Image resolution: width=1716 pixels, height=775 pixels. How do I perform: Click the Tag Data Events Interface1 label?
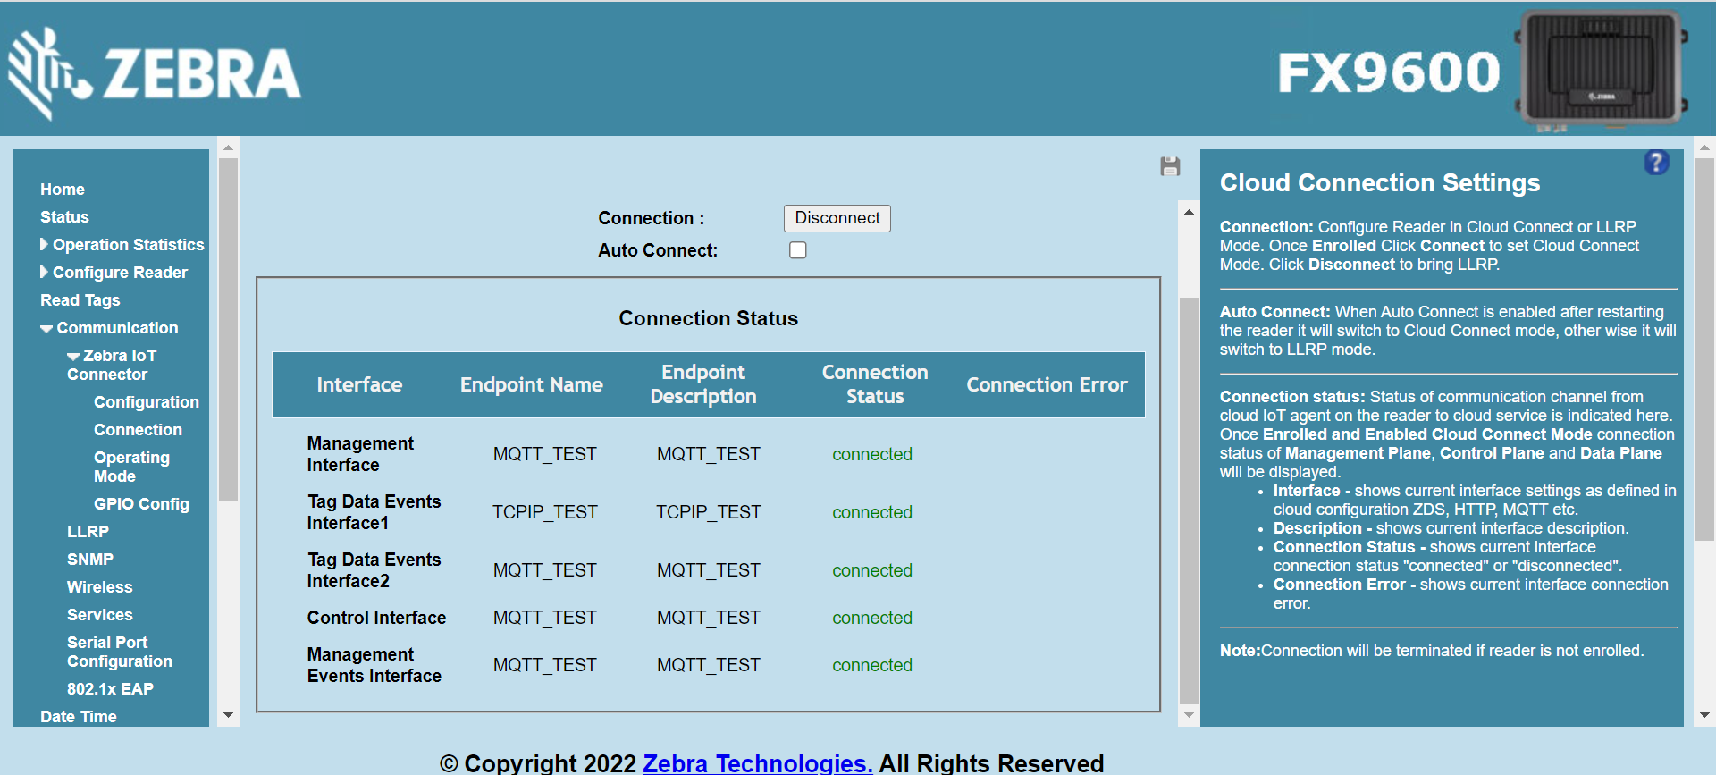coord(374,512)
